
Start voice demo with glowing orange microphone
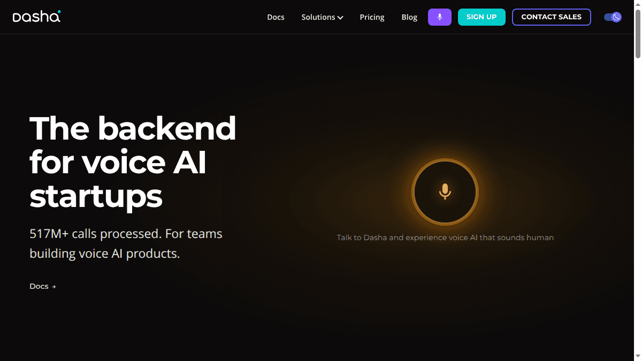coord(445,191)
